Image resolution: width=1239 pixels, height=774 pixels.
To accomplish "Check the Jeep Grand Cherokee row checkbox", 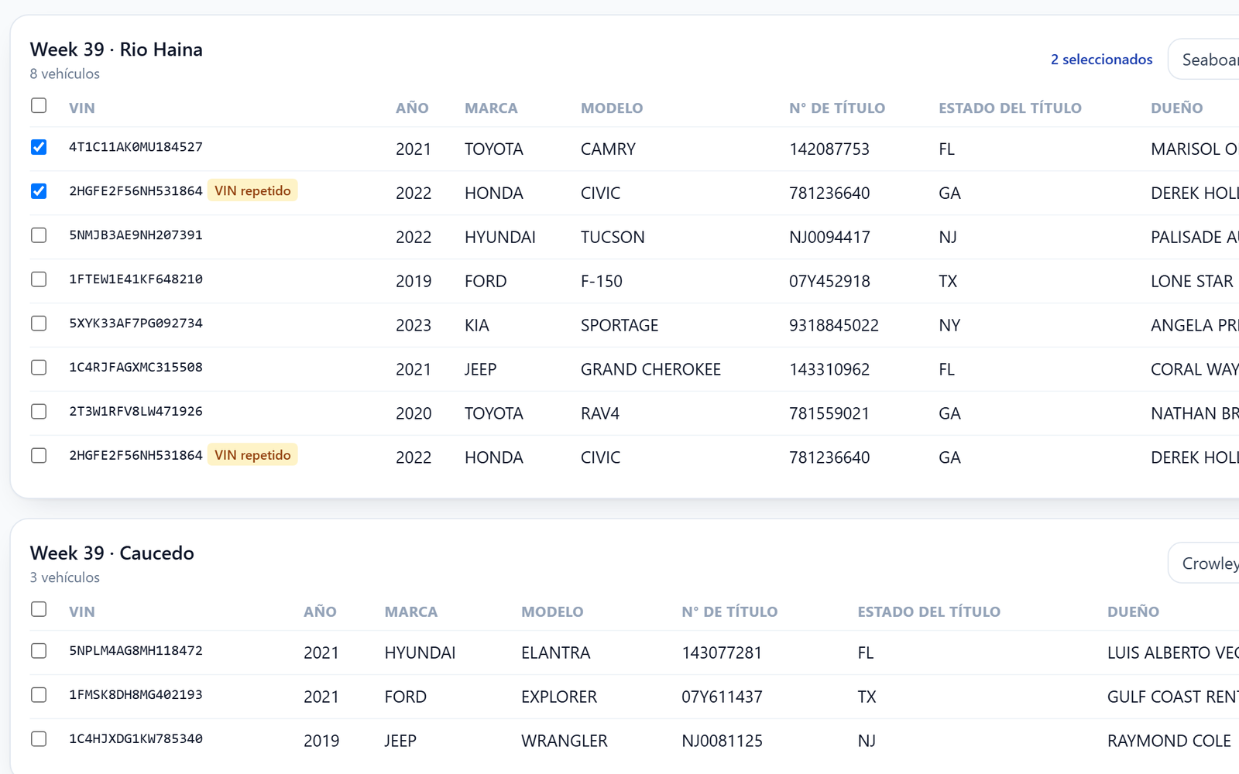I will pyautogui.click(x=39, y=368).
